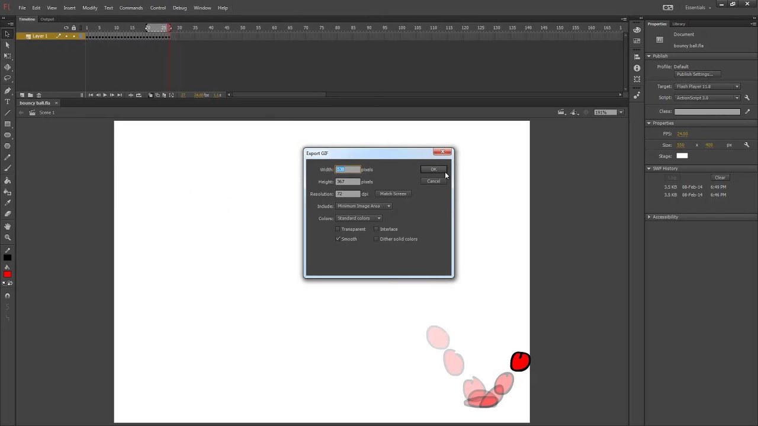
Task: Toggle the onion skin button
Action: [x=150, y=95]
